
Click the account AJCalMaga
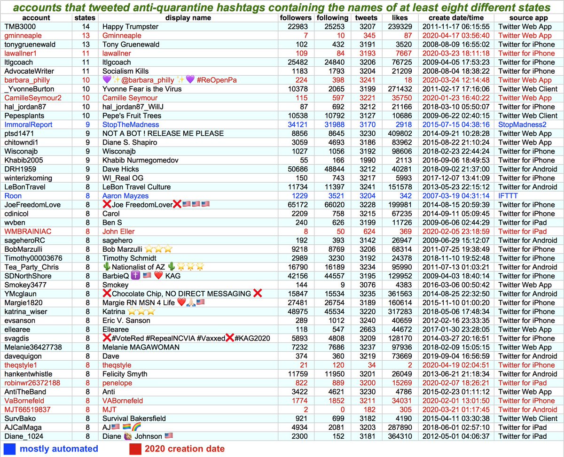23,427
